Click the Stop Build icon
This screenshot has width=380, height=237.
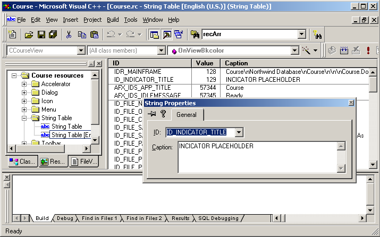pos(356,50)
